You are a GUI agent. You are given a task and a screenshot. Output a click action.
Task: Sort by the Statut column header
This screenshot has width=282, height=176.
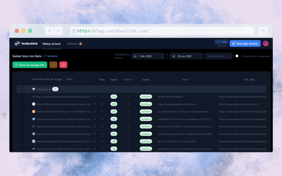[114, 80]
